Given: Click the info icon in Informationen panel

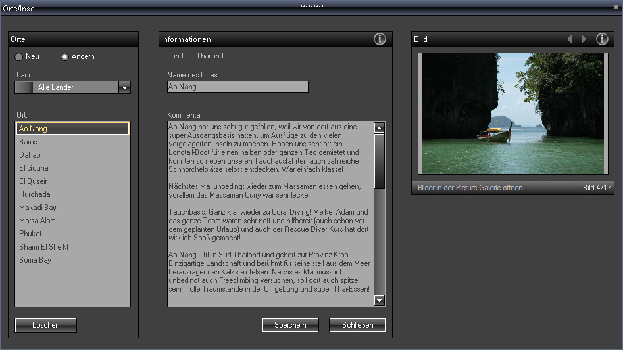Looking at the screenshot, I should pos(380,39).
